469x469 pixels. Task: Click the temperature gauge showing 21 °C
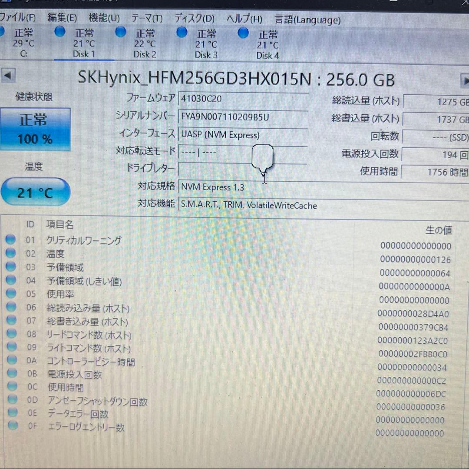point(35,192)
